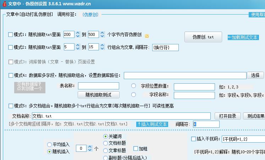Image resolution: width=265 pixels, height=160 pixels.
Task: Click the app icon in the title bar
Action: [x=5, y=4]
